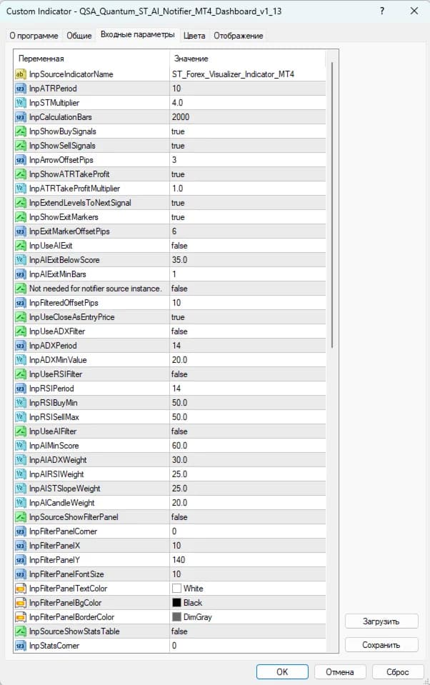Click the integer icon beside InpATRPeriod
Viewport: 430px width, 685px height.
tap(20, 89)
